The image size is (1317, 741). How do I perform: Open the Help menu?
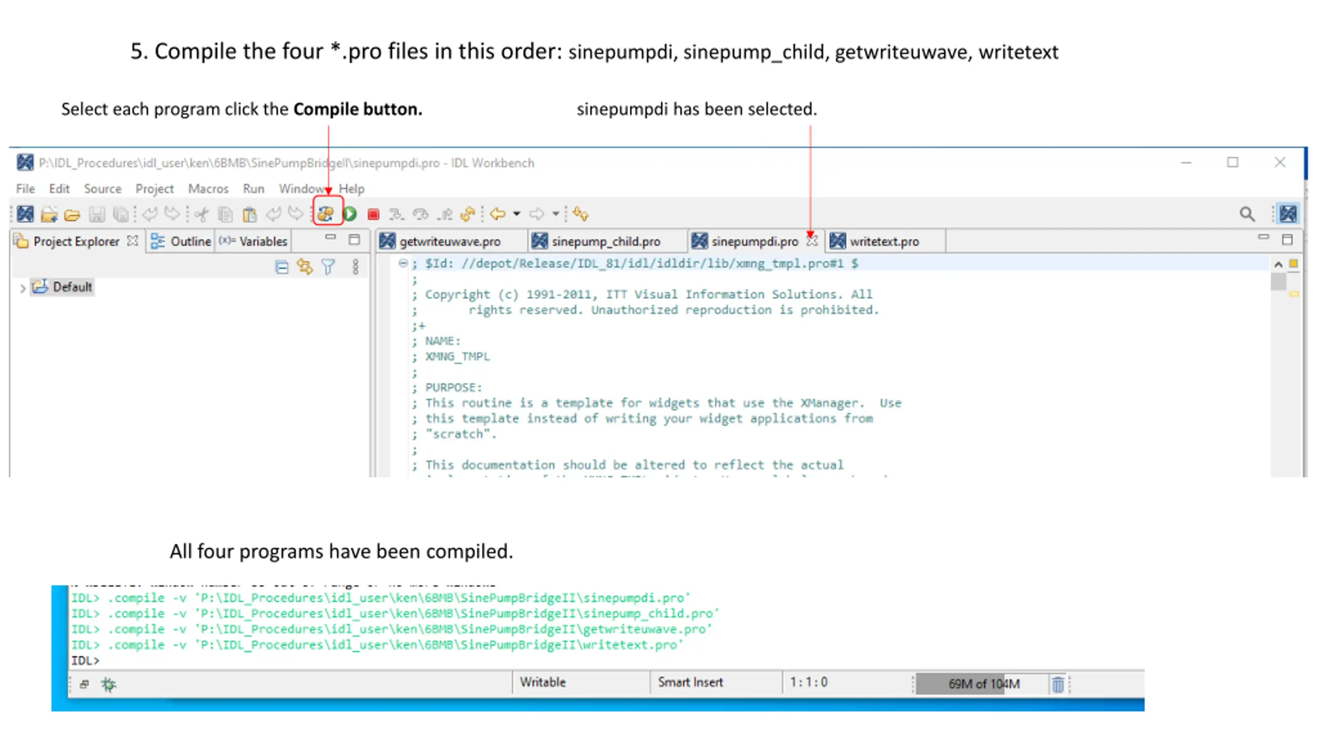pyautogui.click(x=351, y=189)
